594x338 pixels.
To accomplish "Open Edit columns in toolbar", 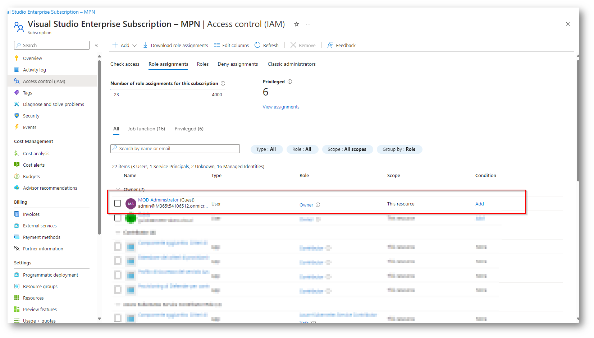I will tap(231, 45).
